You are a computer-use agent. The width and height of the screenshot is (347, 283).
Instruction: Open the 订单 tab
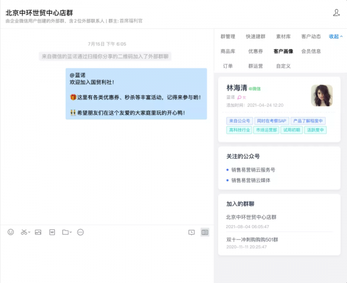[228, 66]
